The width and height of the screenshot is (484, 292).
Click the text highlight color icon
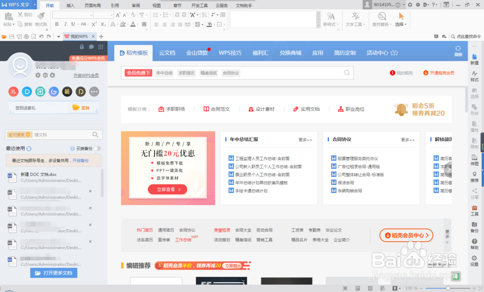click(x=123, y=24)
